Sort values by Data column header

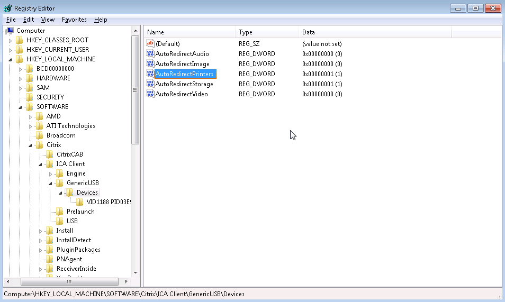click(x=375, y=32)
